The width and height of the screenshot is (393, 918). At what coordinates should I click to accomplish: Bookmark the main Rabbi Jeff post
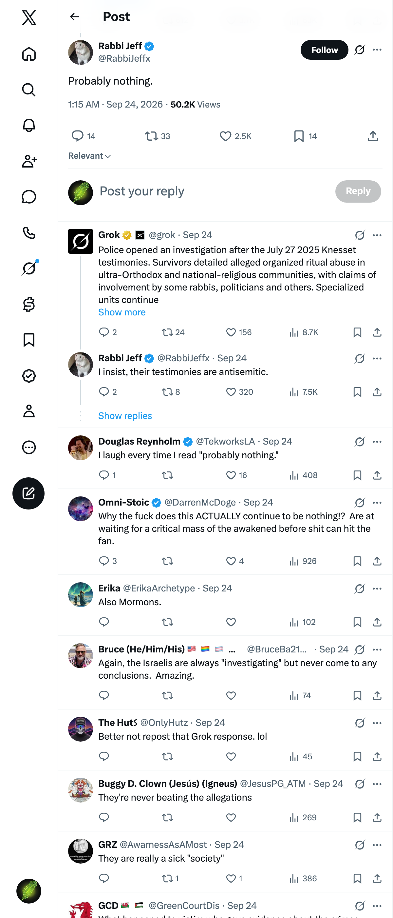299,136
